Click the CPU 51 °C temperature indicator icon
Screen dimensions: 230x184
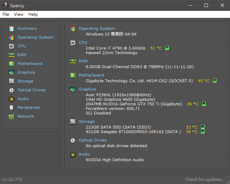[167, 48]
